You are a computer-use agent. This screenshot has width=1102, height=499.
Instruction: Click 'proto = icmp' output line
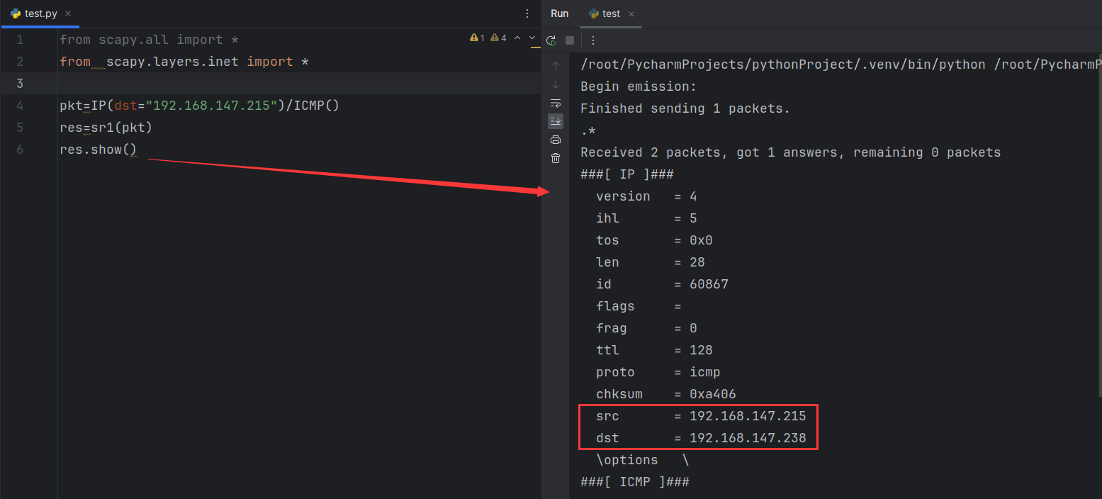tap(658, 372)
